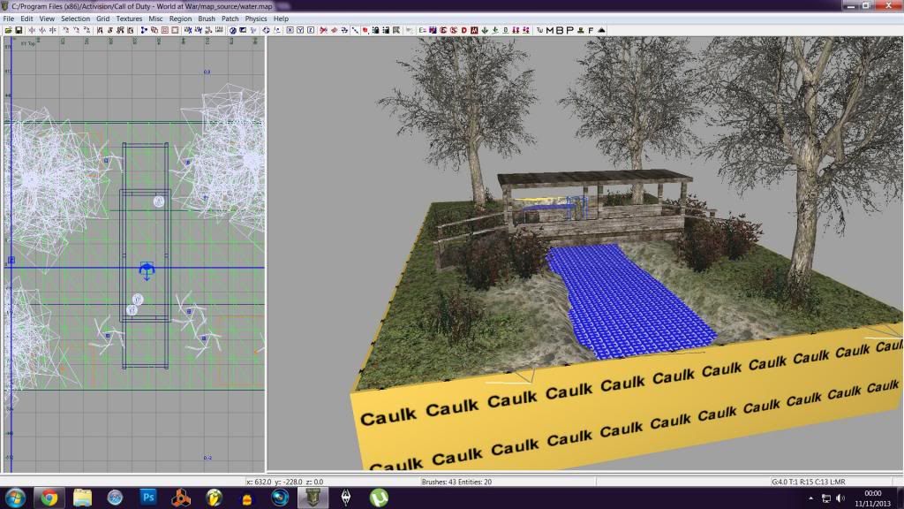
Task: Click the black triangle toolbar icon
Action: (x=601, y=30)
